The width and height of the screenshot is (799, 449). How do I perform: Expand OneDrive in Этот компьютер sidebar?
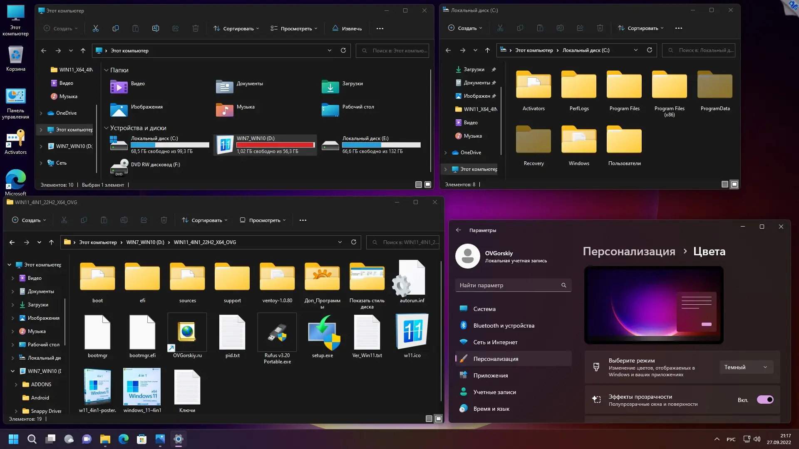[x=41, y=113]
